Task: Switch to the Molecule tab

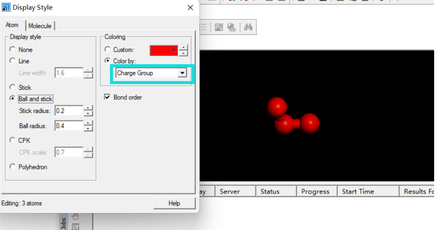Action: click(x=40, y=26)
